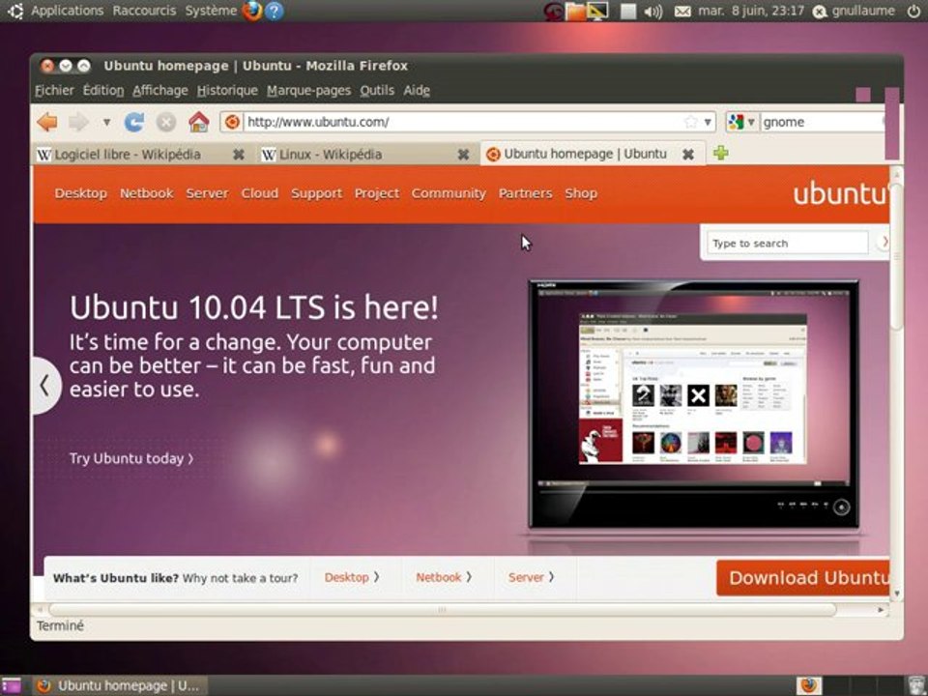Go to the Project section
The width and height of the screenshot is (928, 696).
pyautogui.click(x=377, y=193)
